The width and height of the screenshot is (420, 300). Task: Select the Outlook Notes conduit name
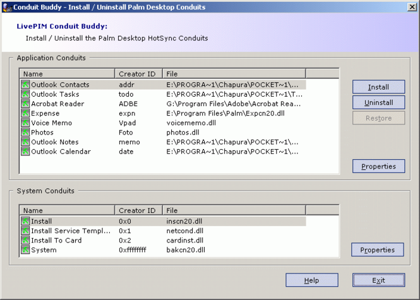[55, 142]
